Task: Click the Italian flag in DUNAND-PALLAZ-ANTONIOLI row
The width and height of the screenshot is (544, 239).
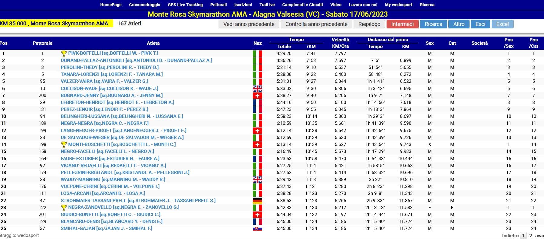Action: [x=257, y=60]
